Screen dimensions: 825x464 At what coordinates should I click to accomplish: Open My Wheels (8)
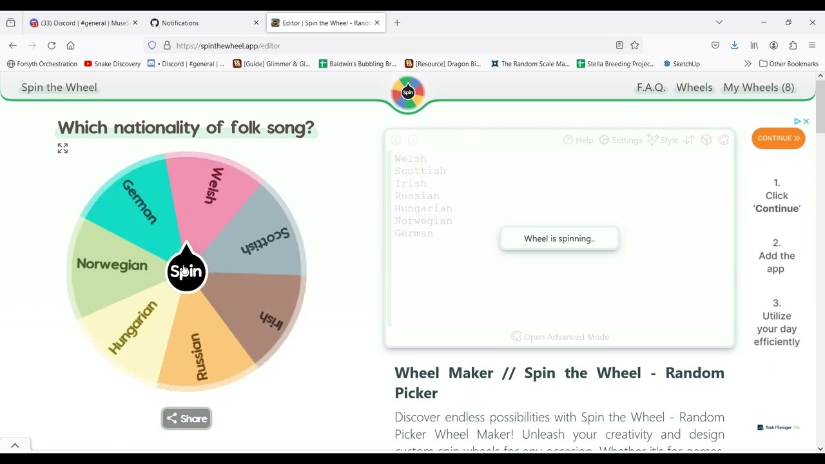tap(759, 88)
